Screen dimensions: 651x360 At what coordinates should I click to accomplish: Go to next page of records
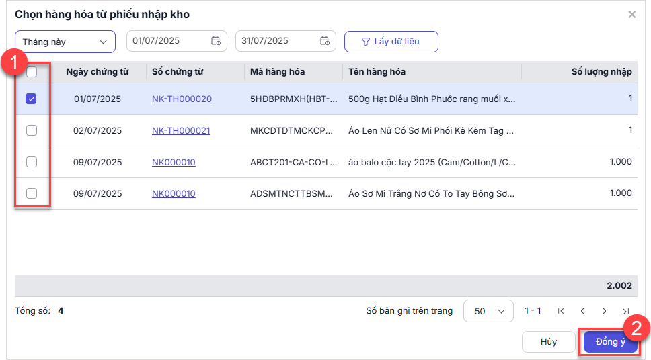point(604,311)
